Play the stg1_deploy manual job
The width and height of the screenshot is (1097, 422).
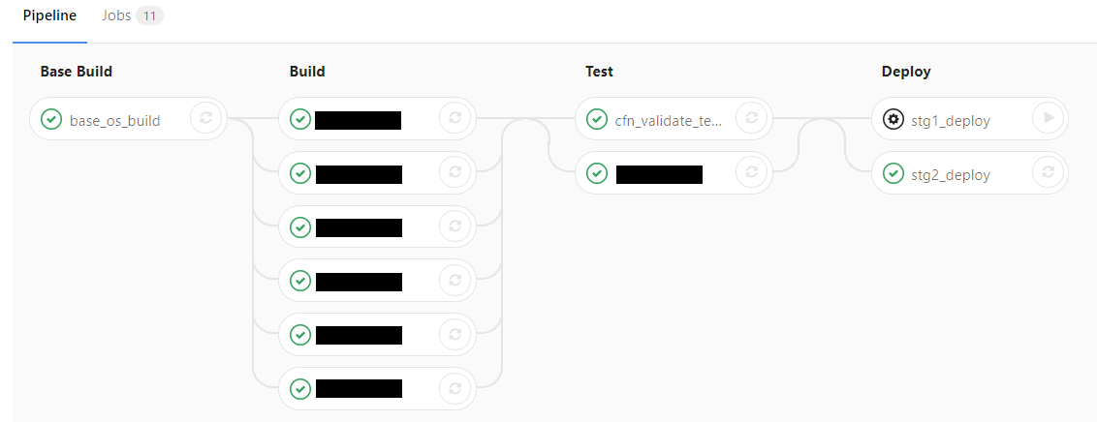[1048, 120]
